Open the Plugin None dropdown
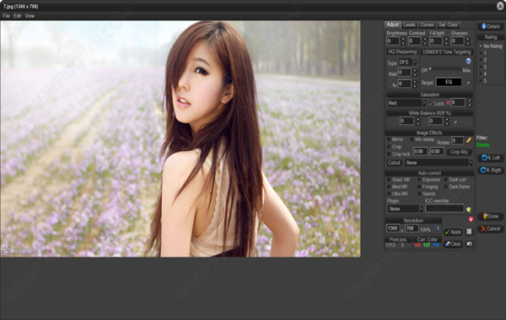The image size is (506, 320). coord(405,209)
